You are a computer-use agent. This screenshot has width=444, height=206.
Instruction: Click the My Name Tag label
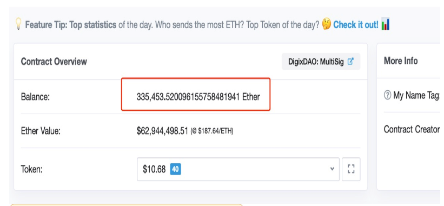(416, 96)
